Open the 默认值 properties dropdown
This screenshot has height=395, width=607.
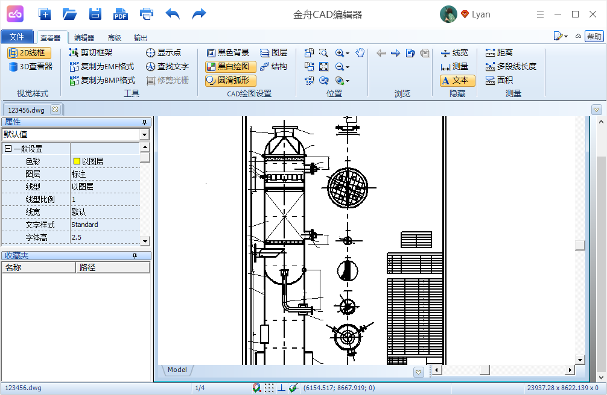pyautogui.click(x=144, y=134)
